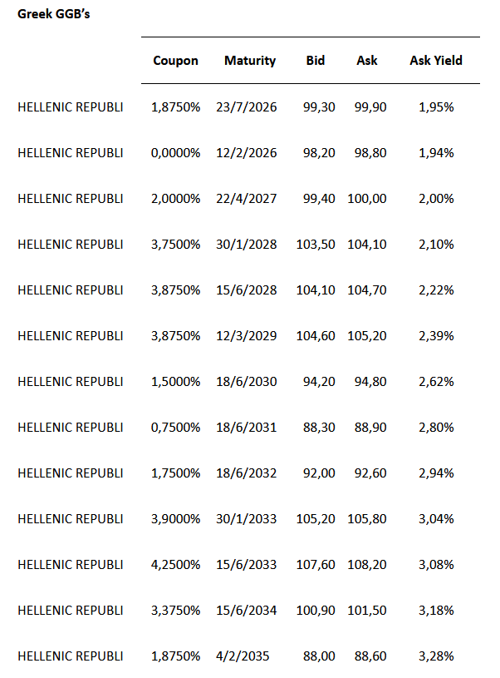Screen dimensions: 500x678
Task: Select the 103,50 bid price
Action: 316,245
